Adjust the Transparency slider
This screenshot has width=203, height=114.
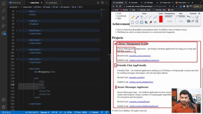coord(169,16)
